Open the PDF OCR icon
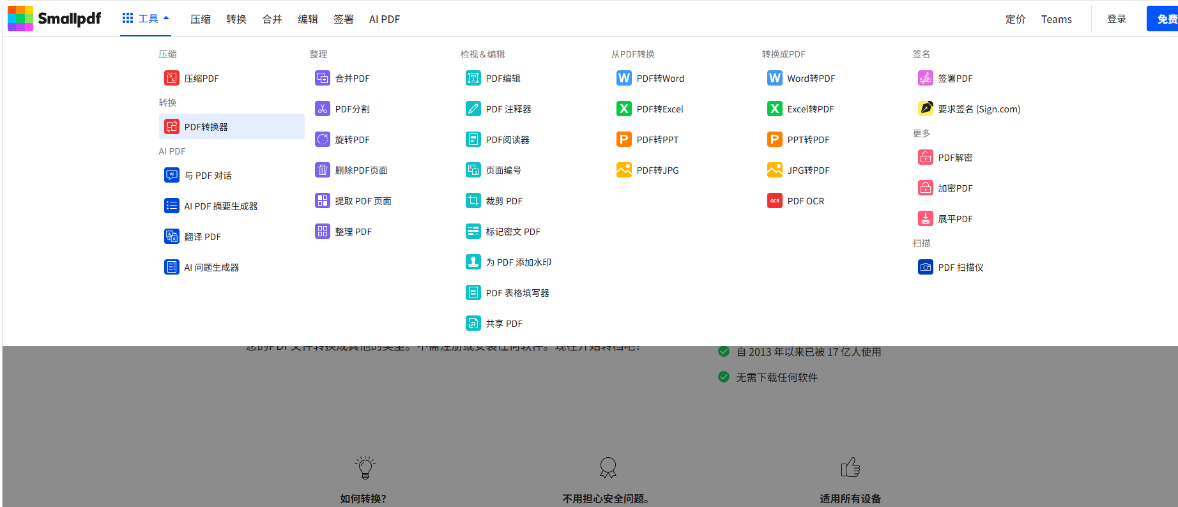1178x507 pixels. click(775, 201)
